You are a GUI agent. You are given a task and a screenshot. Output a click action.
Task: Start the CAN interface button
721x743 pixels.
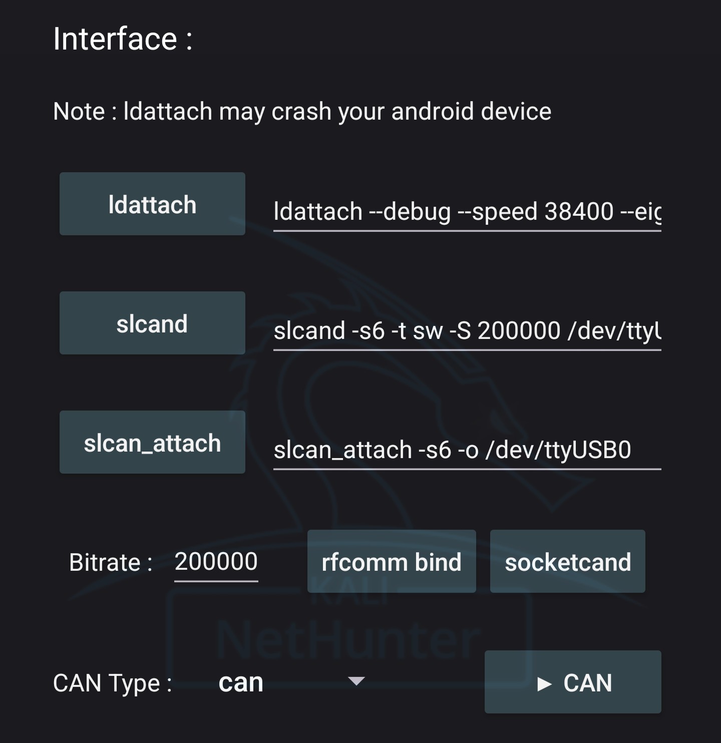(x=573, y=682)
